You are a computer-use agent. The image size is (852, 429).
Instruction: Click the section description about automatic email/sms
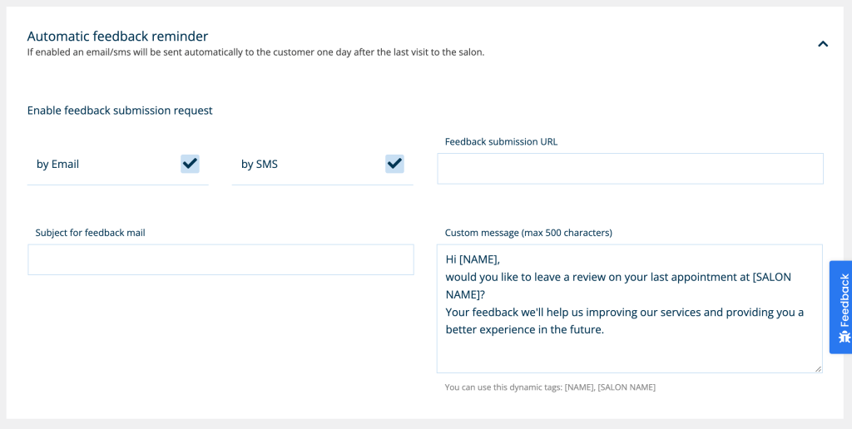pos(255,52)
